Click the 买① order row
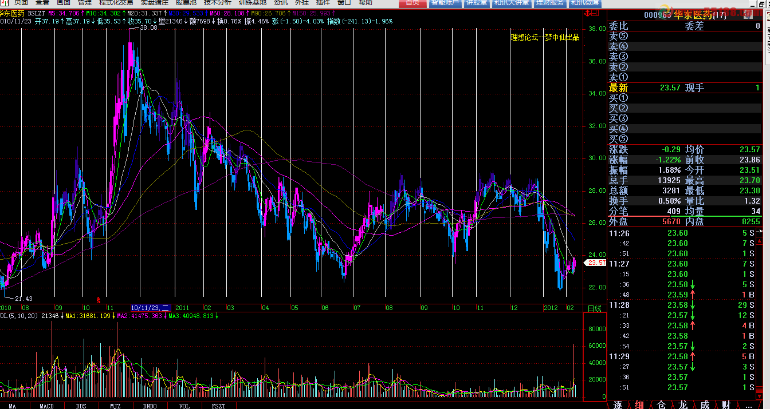This screenshot has height=409, width=770. point(685,98)
